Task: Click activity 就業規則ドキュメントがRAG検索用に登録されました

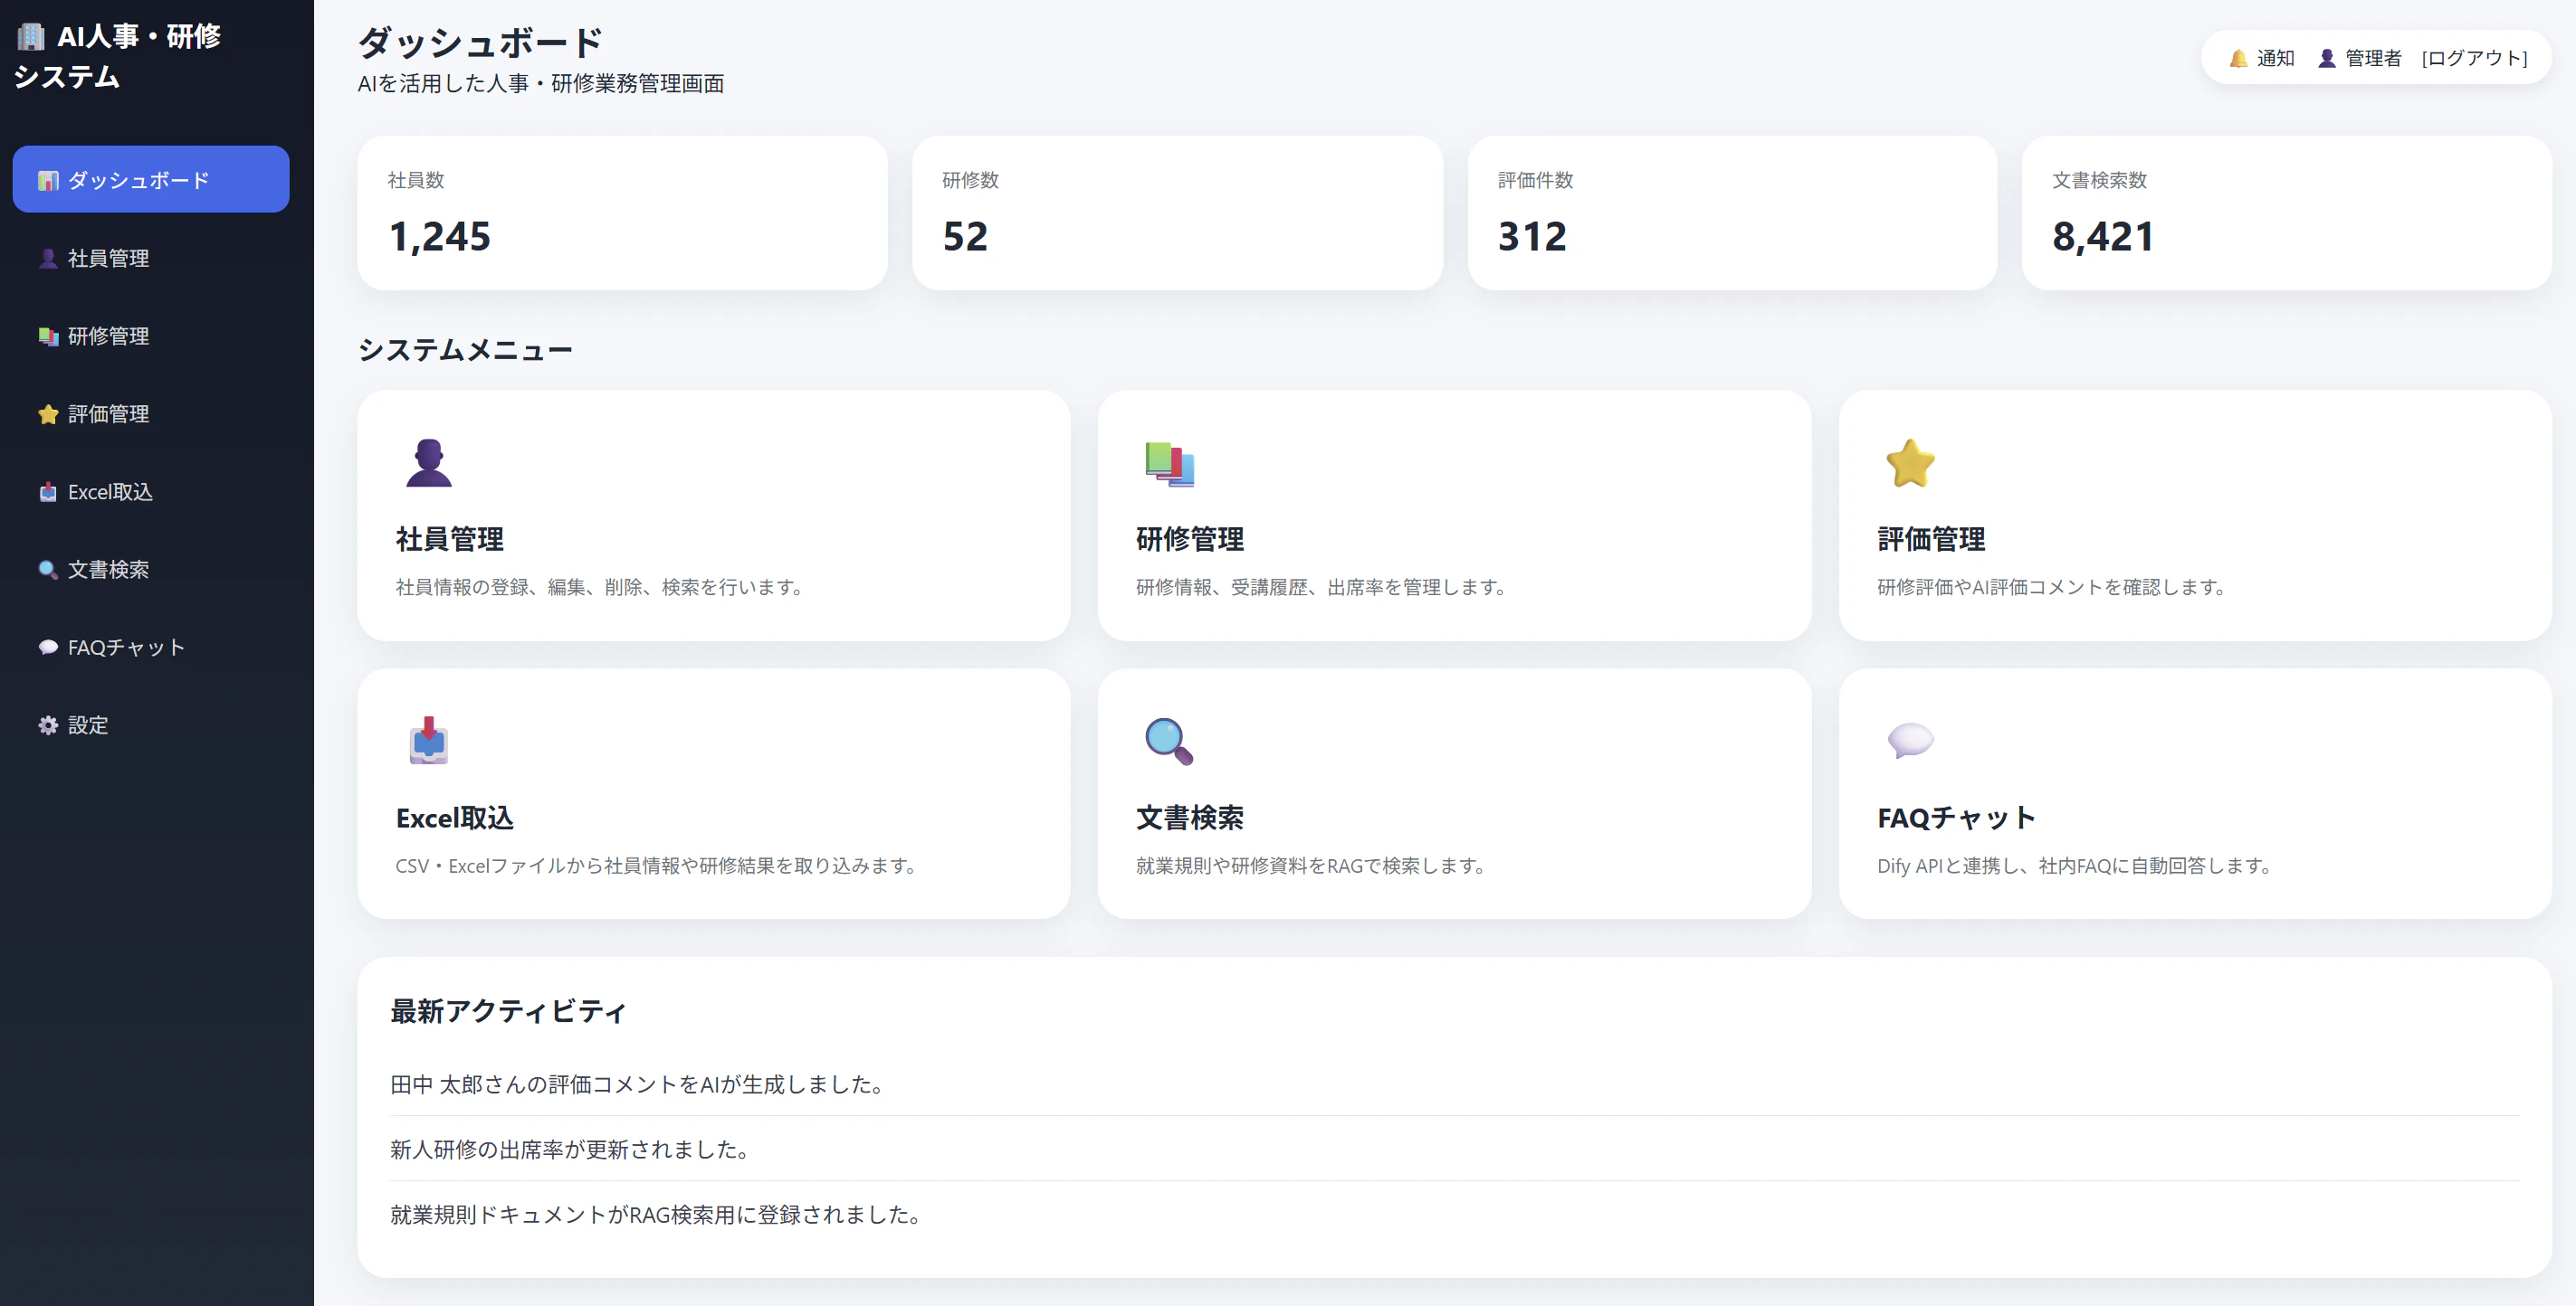Action: click(x=655, y=1215)
